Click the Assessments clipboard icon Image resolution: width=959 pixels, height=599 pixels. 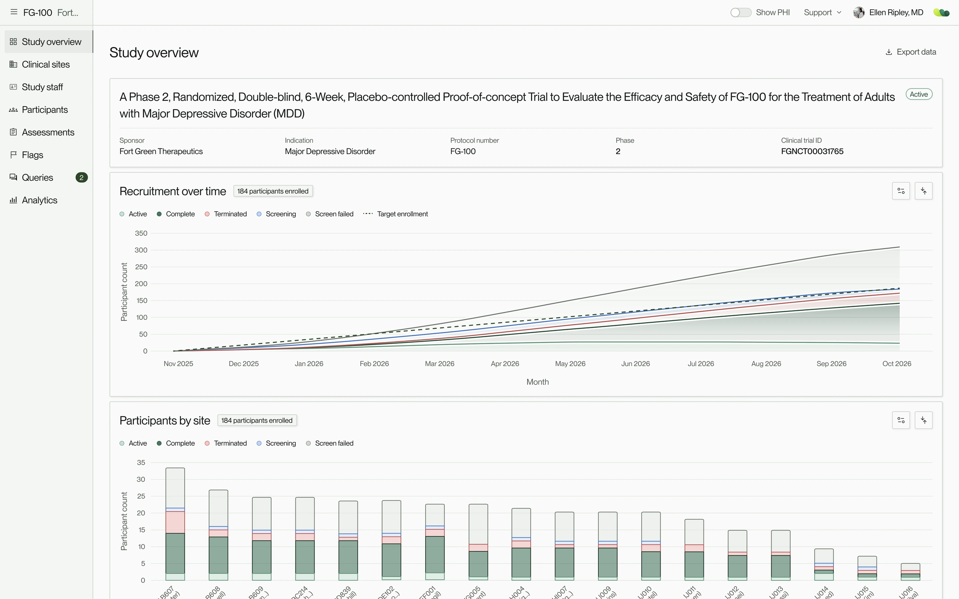13,132
